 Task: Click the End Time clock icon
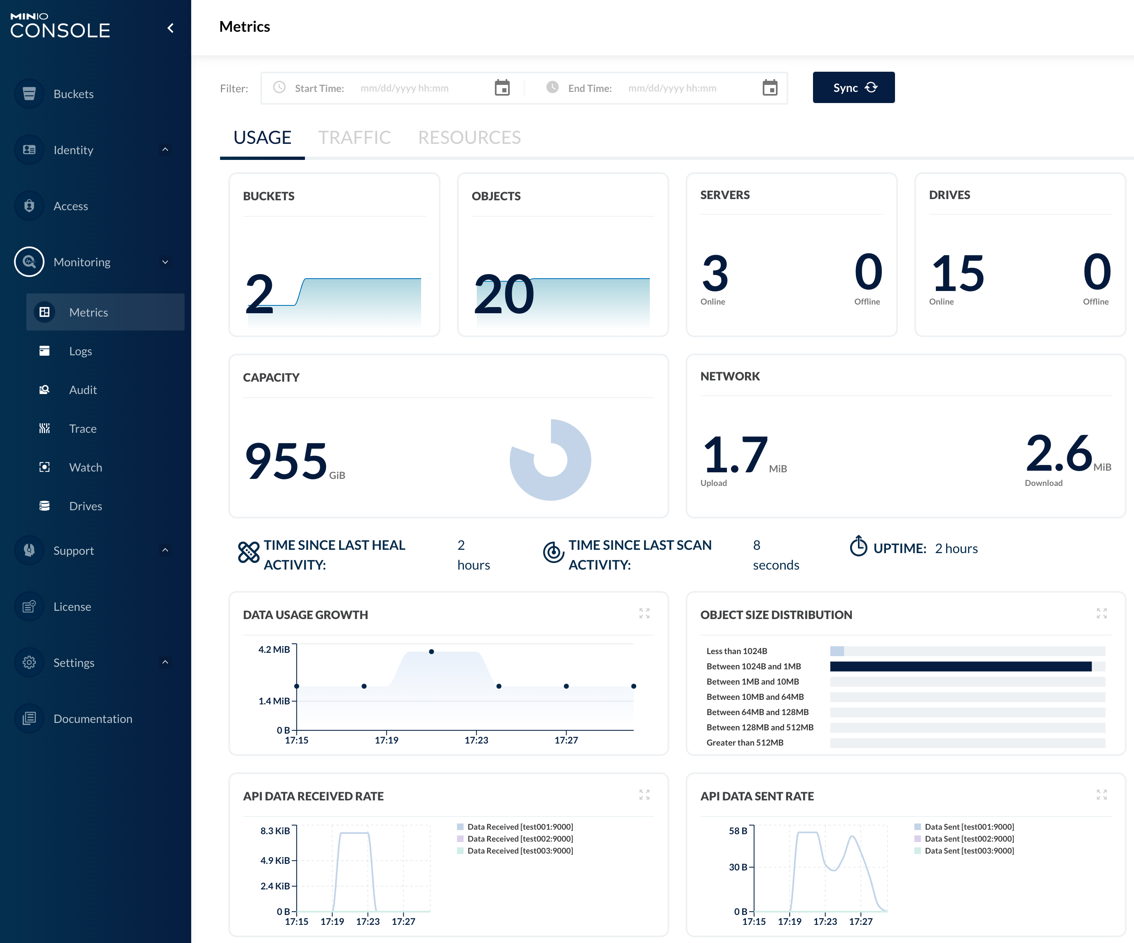[553, 87]
